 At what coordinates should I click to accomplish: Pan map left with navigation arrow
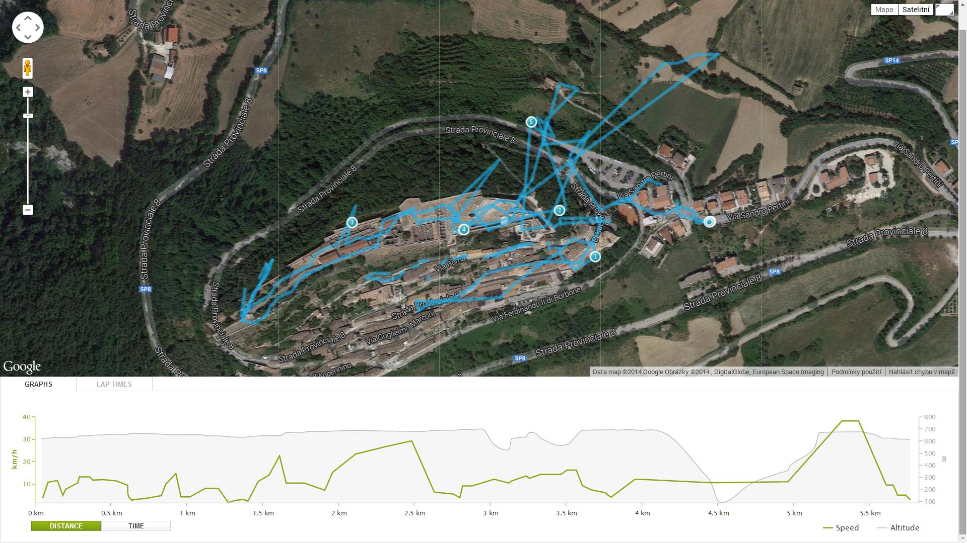coord(19,28)
